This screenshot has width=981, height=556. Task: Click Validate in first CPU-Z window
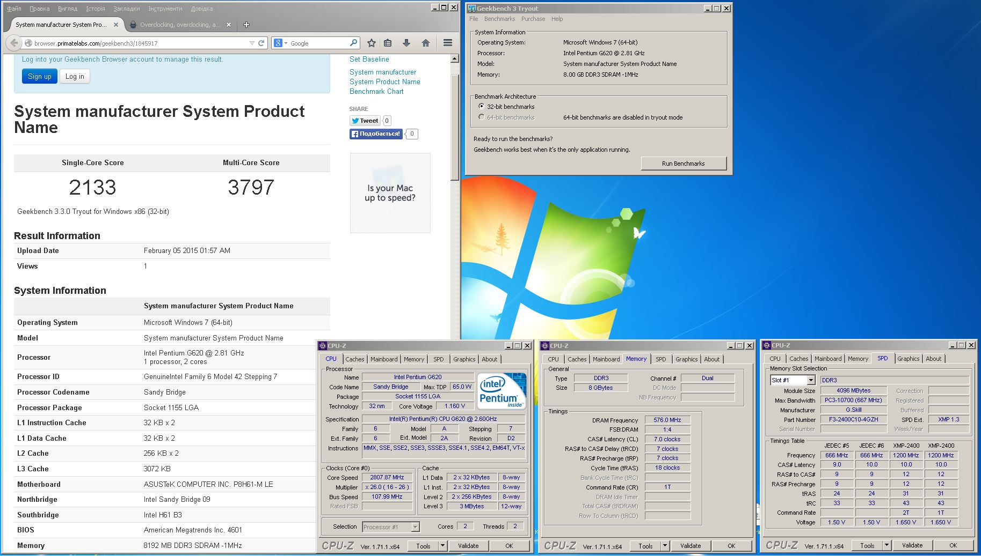[x=468, y=546]
